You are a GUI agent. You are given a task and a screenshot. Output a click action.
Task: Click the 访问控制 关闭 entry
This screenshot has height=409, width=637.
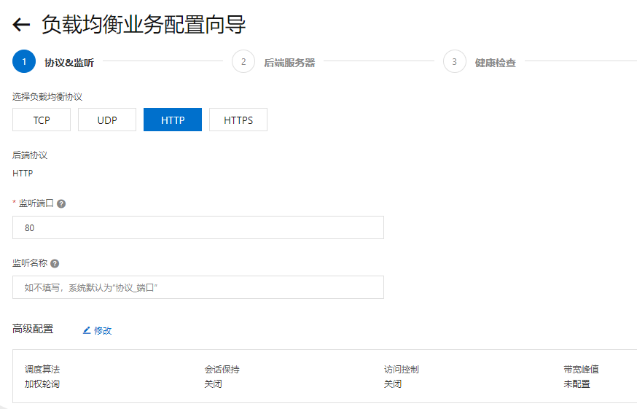[402, 376]
